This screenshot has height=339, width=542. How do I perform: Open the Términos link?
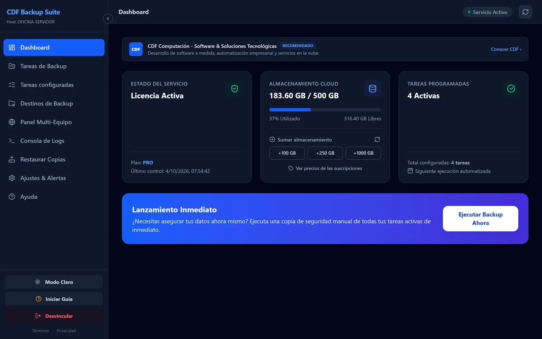(x=41, y=331)
